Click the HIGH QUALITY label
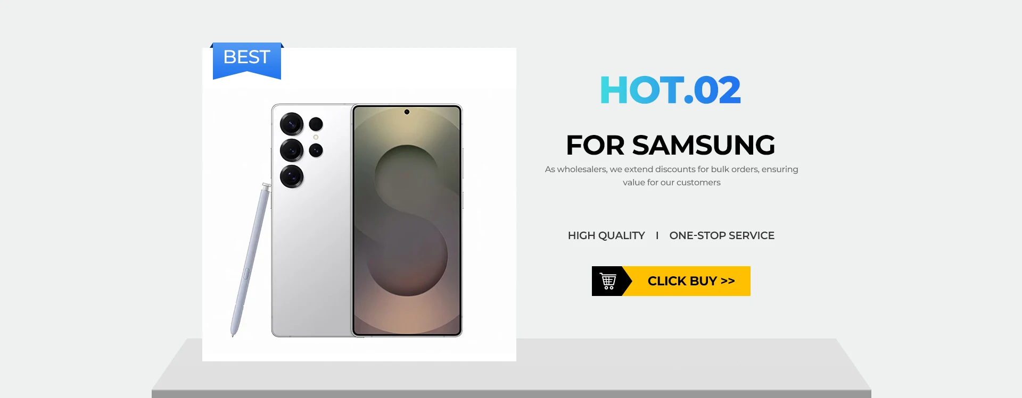Viewport: 1022px width, 398px height. pyautogui.click(x=606, y=235)
